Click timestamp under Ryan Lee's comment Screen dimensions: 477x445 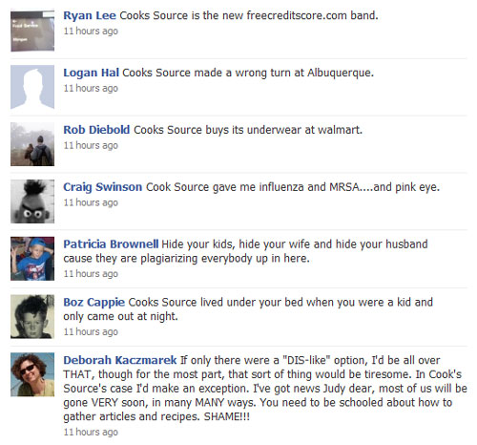coord(91,31)
